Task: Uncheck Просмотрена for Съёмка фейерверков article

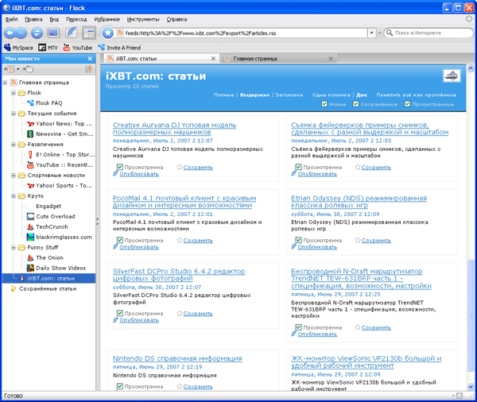Action: pos(298,167)
